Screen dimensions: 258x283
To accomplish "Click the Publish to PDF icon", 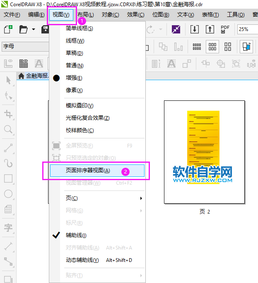I will pos(225,29).
